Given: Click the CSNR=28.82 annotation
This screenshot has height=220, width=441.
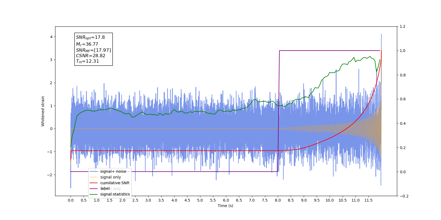Looking at the screenshot, I should tap(91, 56).
